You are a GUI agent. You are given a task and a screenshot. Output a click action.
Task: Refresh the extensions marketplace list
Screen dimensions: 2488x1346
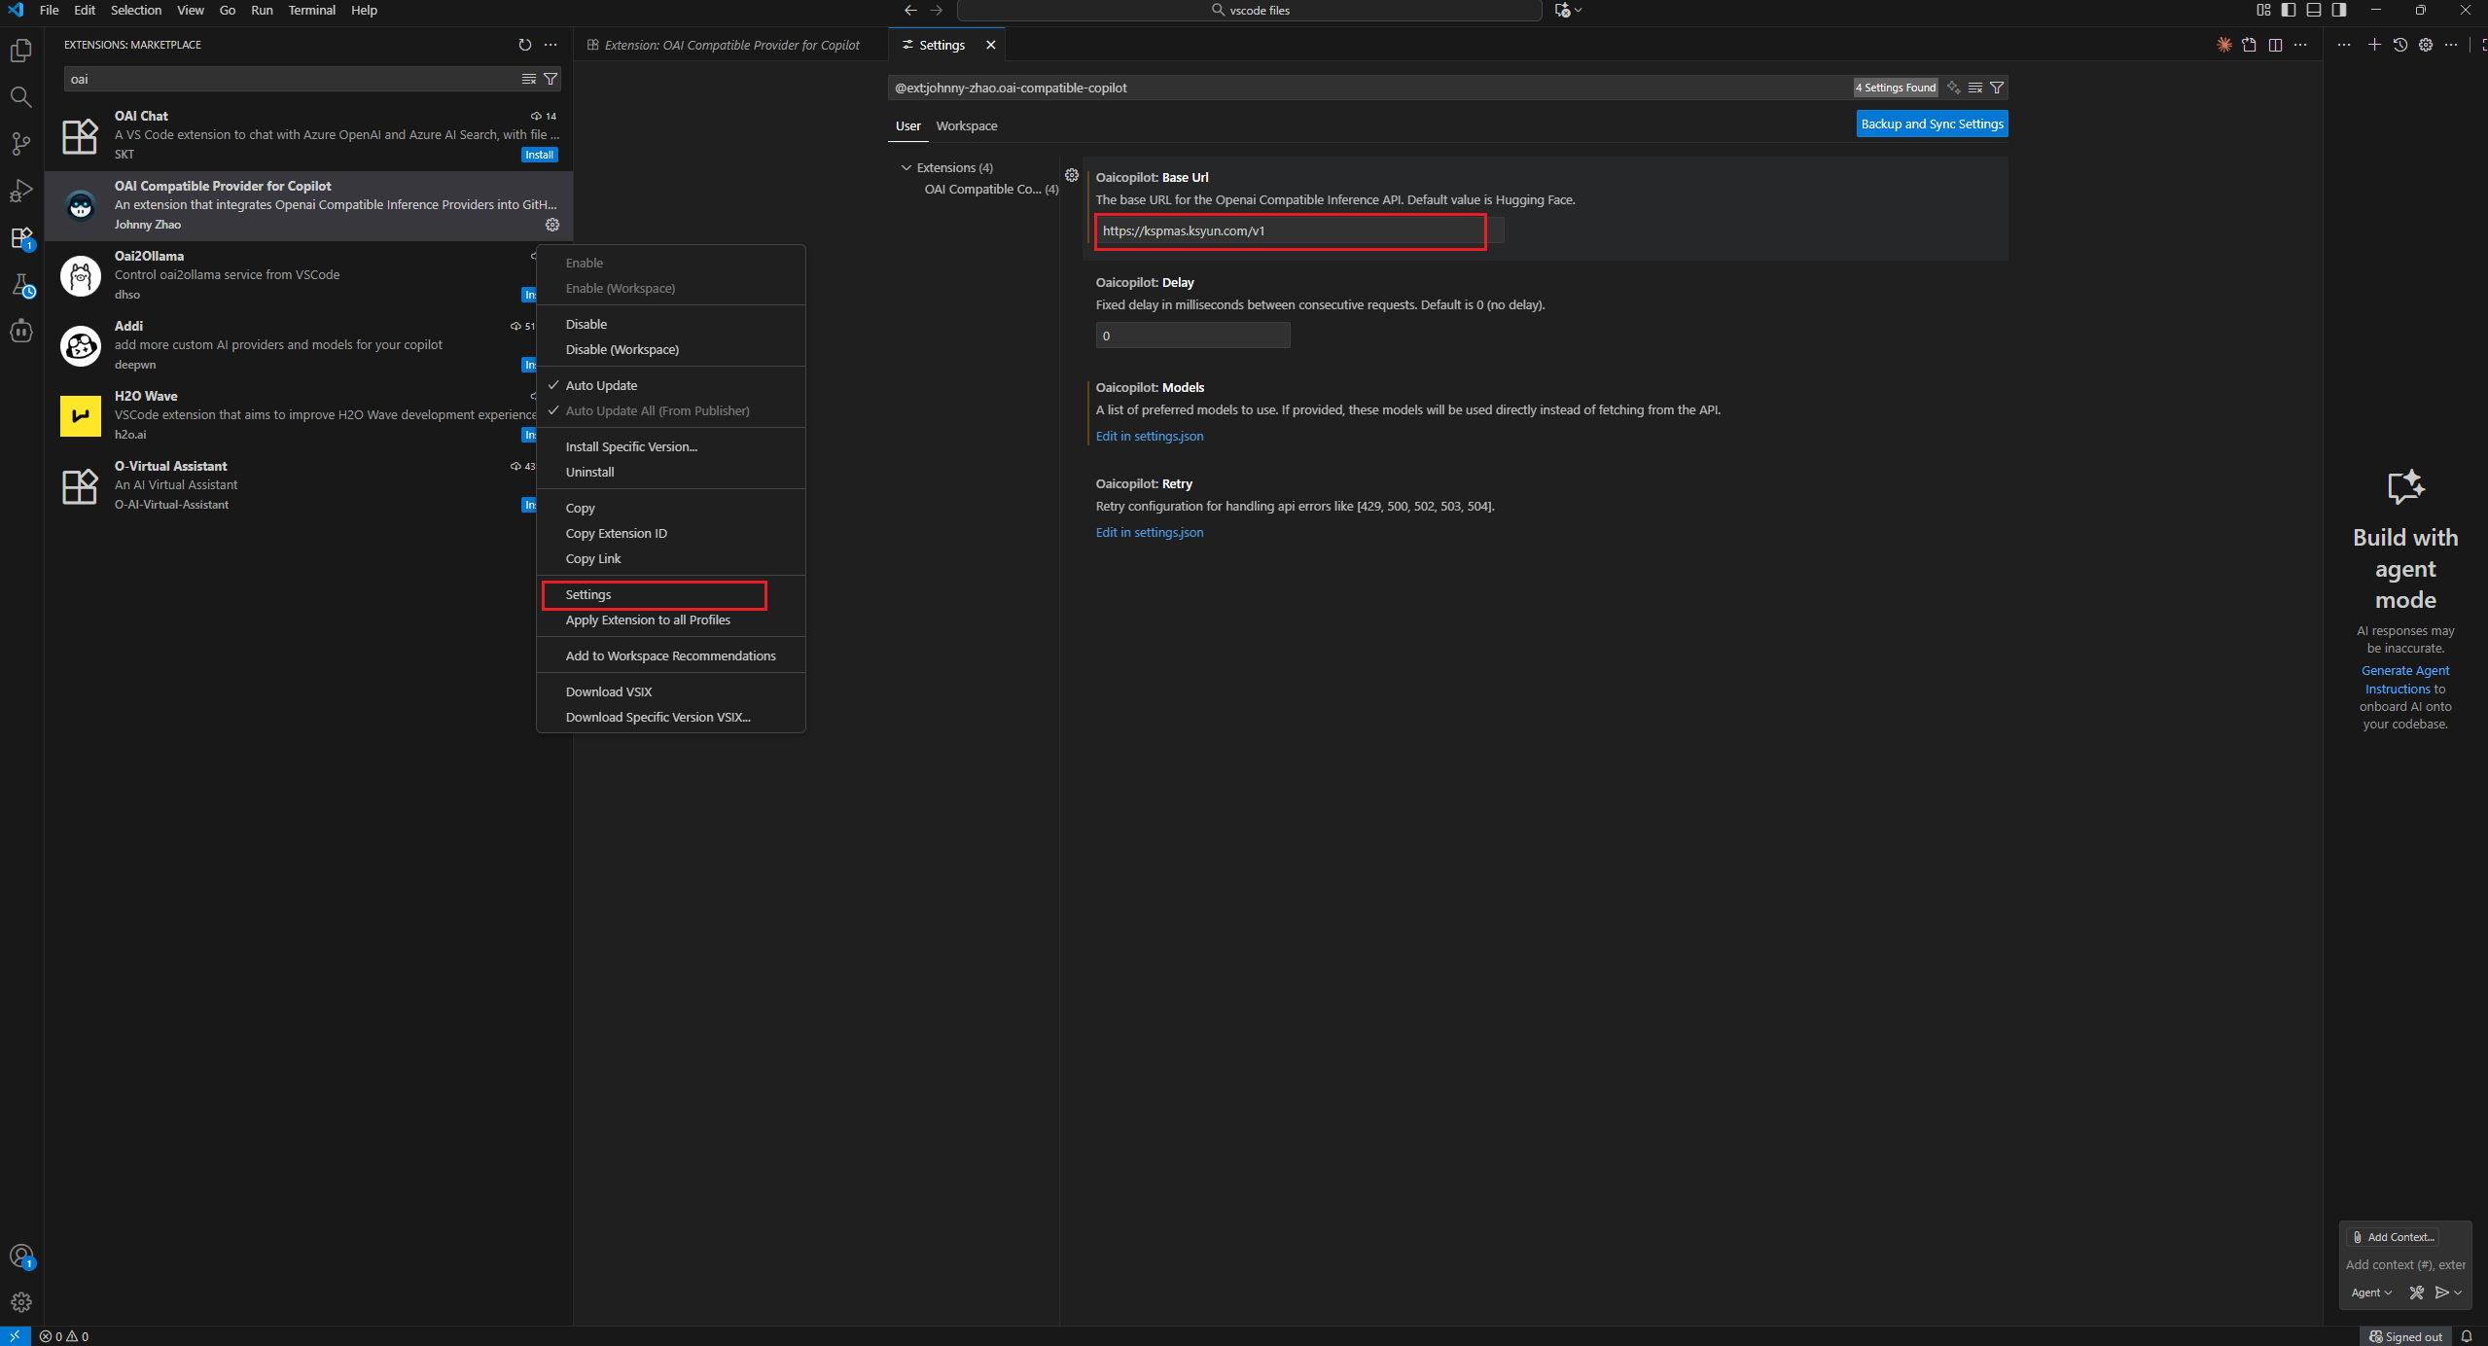[x=525, y=45]
